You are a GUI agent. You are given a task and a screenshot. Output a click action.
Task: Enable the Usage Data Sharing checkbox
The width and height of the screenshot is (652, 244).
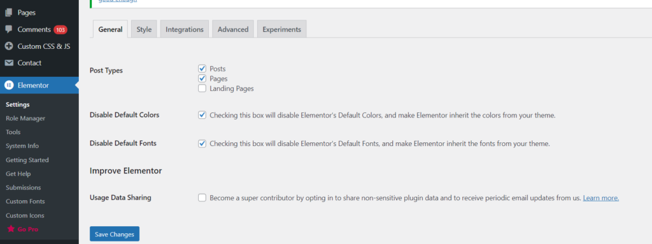coord(202,198)
